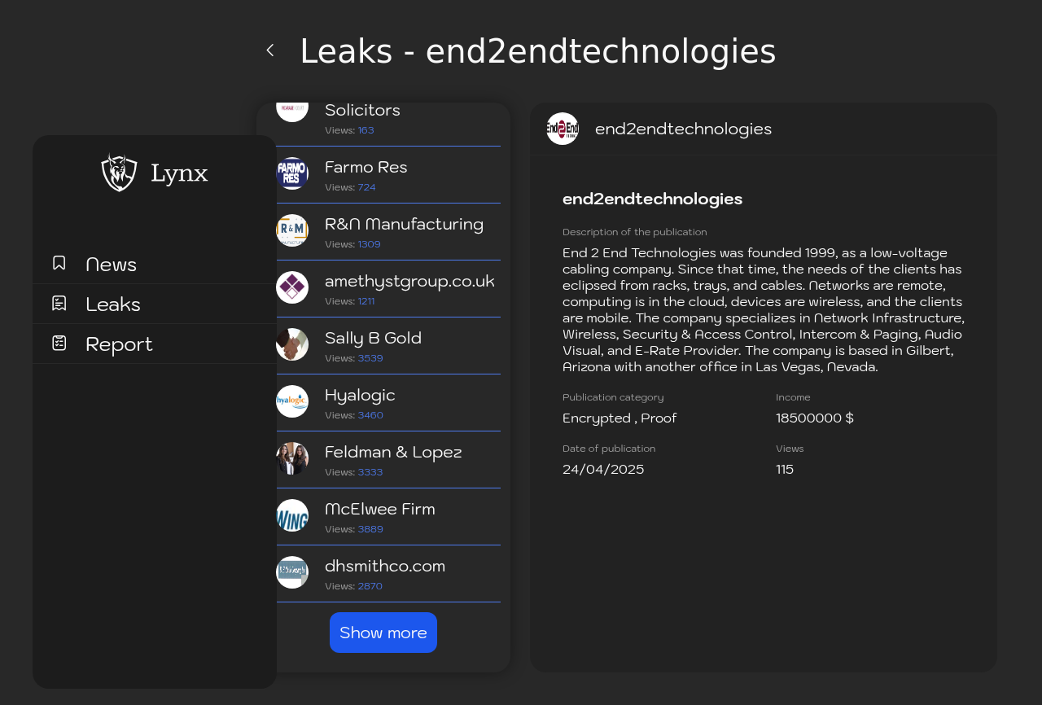Open the Report menu item
The width and height of the screenshot is (1042, 705).
point(155,344)
